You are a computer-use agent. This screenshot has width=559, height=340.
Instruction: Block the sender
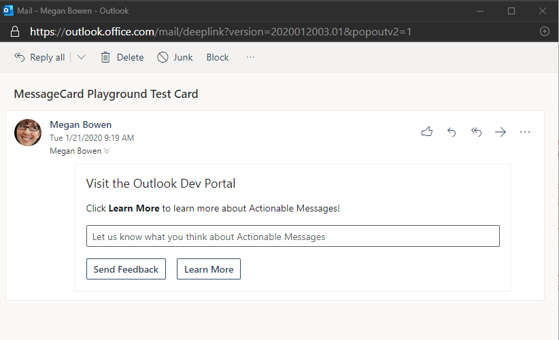(x=218, y=57)
